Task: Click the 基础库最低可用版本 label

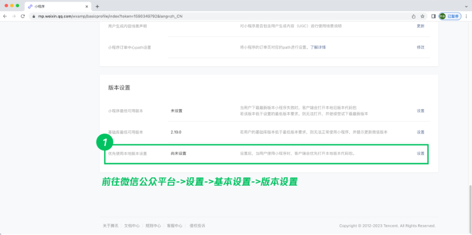Action: pos(126,132)
